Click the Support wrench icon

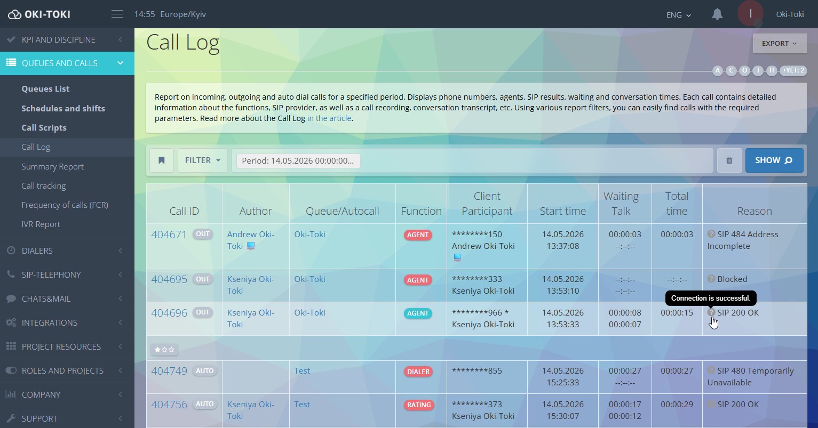pos(11,418)
